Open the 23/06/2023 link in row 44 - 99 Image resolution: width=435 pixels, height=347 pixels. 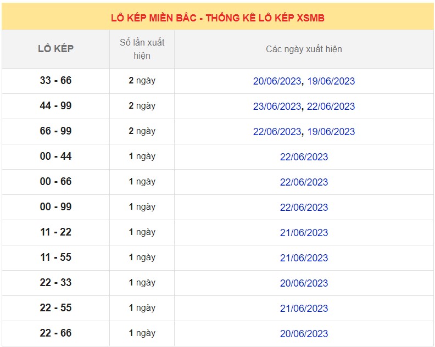(x=277, y=106)
